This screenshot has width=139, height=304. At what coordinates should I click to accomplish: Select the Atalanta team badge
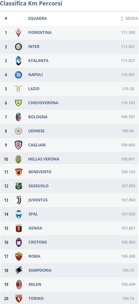point(18,61)
